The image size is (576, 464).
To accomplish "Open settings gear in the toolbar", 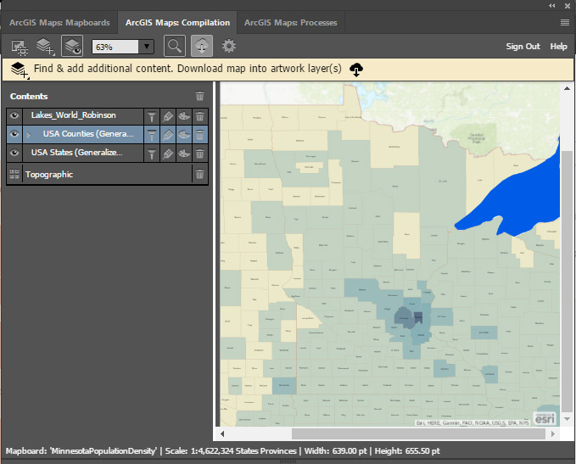I will 229,47.
